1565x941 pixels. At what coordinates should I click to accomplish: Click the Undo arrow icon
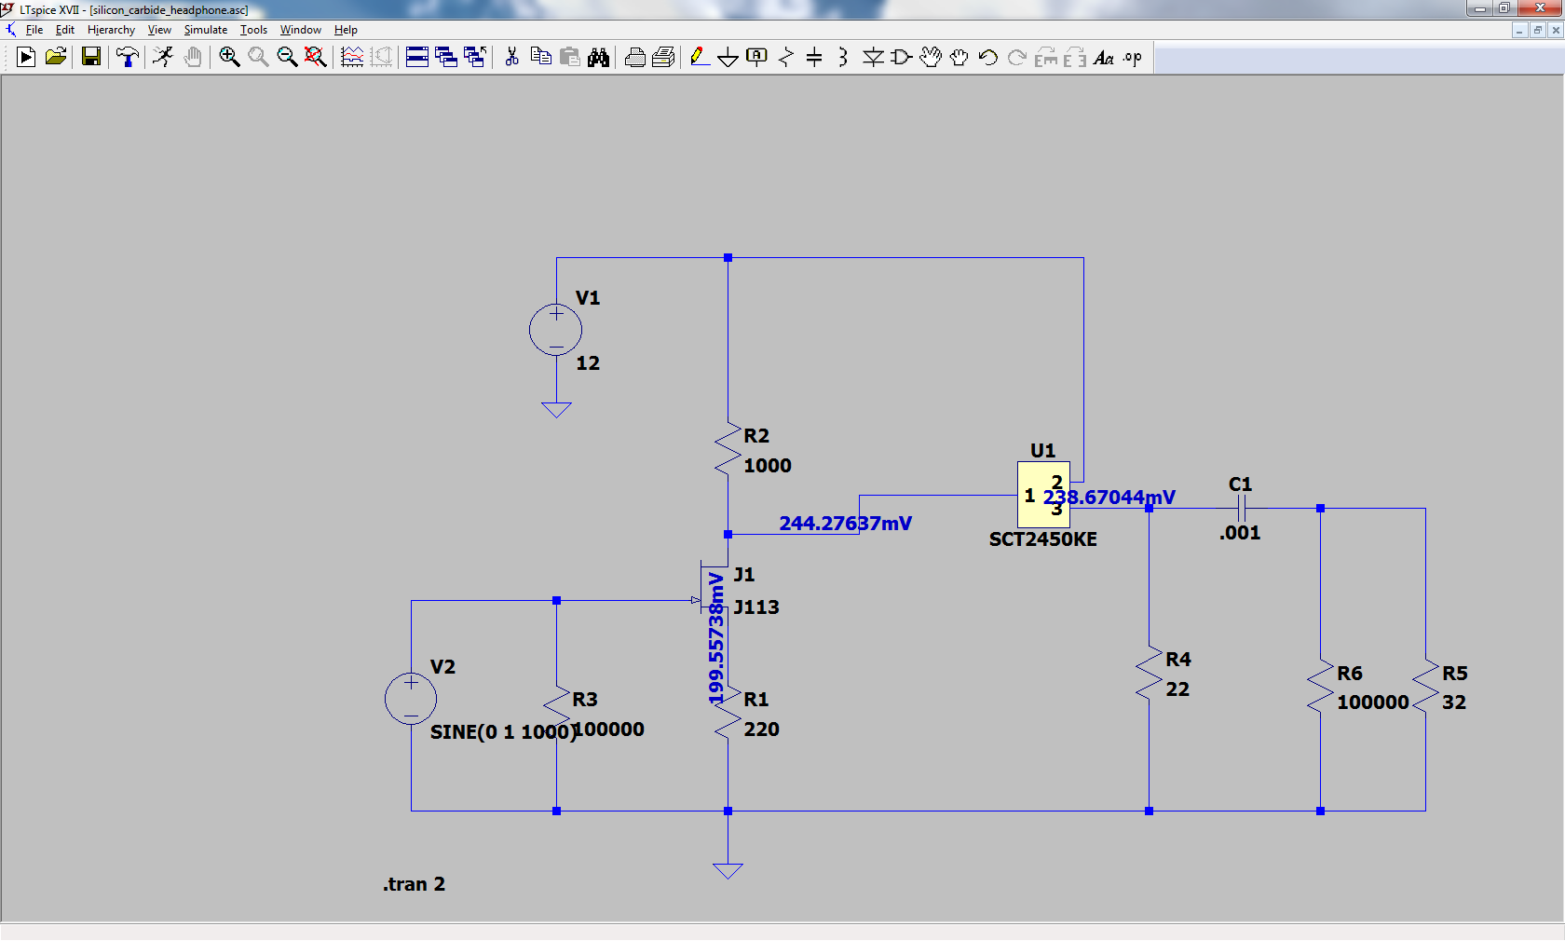(988, 58)
